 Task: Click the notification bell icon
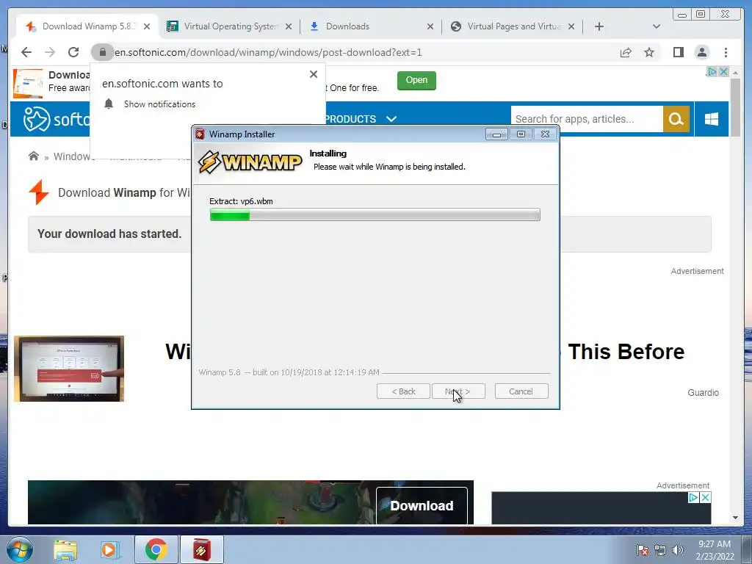[109, 104]
